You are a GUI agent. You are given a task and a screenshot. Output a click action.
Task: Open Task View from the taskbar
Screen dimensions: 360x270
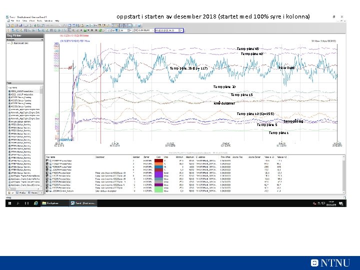coord(26,203)
